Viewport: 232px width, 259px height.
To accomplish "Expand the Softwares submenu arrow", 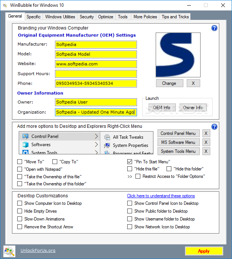I will click(x=97, y=145).
